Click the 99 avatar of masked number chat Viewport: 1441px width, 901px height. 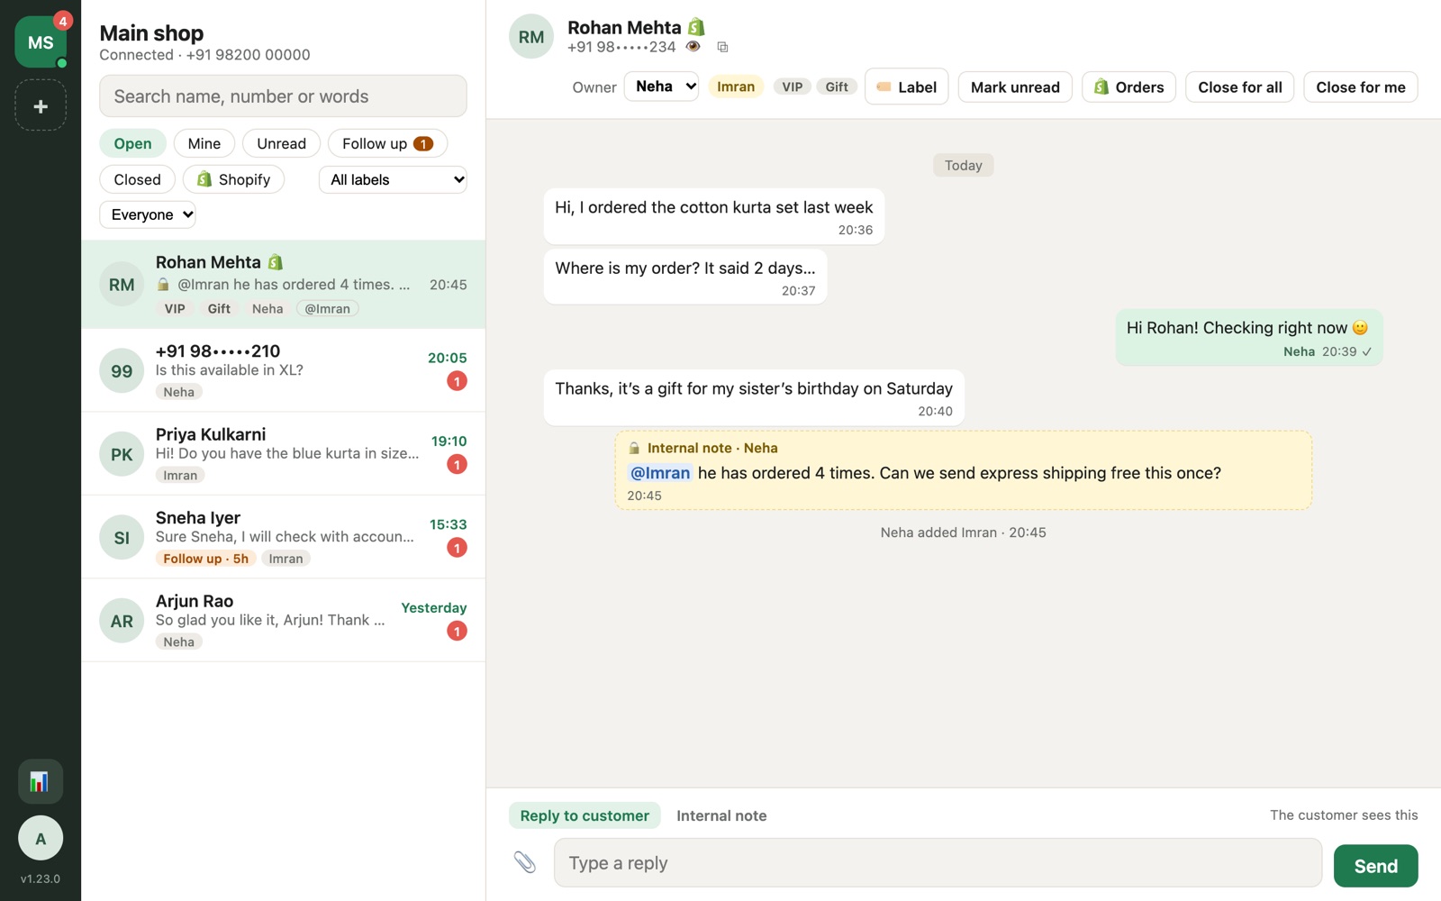point(122,371)
